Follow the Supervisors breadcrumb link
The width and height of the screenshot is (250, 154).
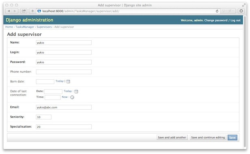44,27
